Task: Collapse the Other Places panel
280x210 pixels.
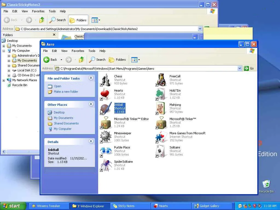Action: click(91, 104)
